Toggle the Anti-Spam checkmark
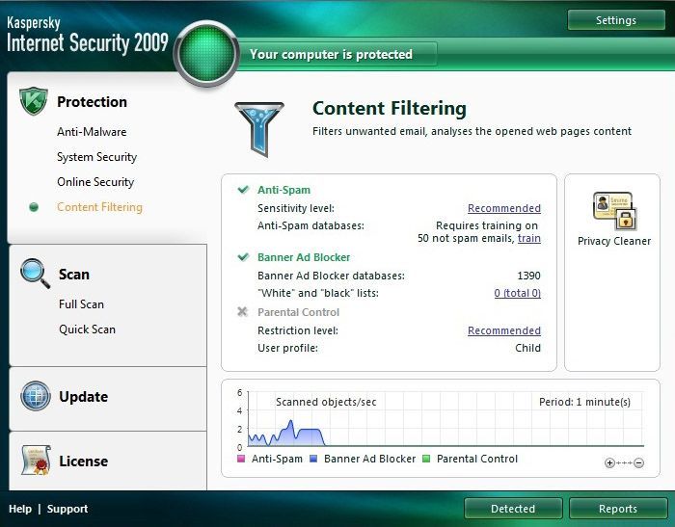Image resolution: width=675 pixels, height=527 pixels. 243,189
